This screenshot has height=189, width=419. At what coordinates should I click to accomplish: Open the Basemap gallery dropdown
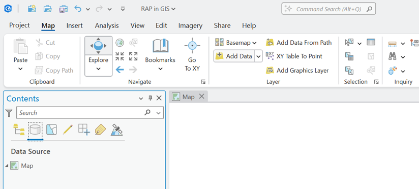pyautogui.click(x=236, y=43)
